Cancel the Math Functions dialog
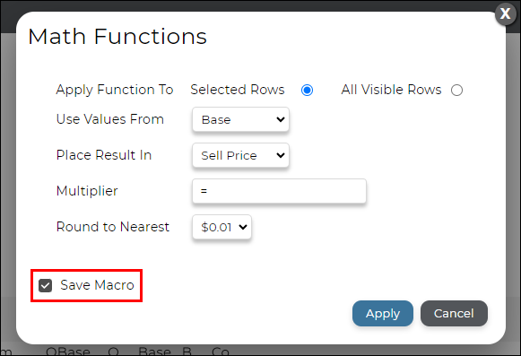Image resolution: width=521 pixels, height=356 pixels. point(454,314)
